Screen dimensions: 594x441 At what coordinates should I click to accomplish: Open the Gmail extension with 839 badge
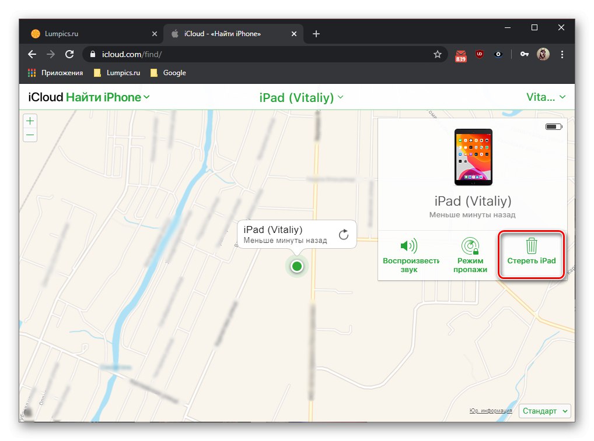460,55
